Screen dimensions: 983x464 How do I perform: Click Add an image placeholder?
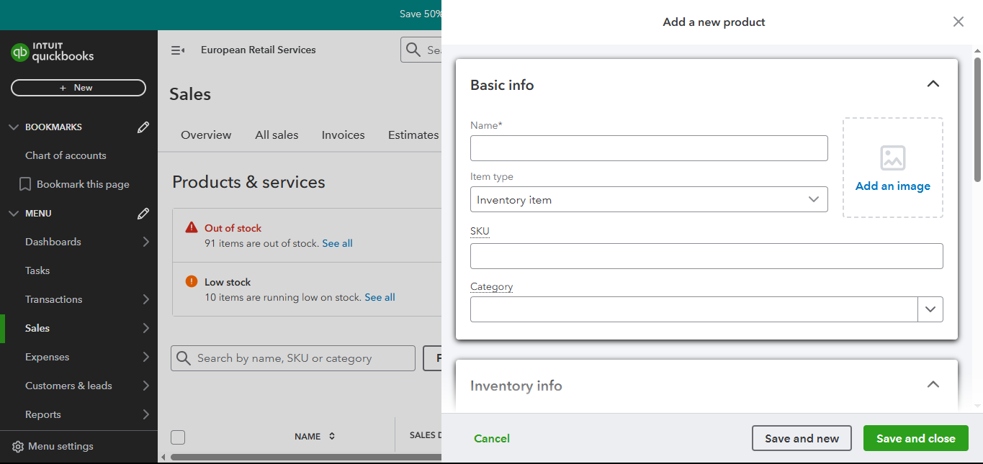892,168
